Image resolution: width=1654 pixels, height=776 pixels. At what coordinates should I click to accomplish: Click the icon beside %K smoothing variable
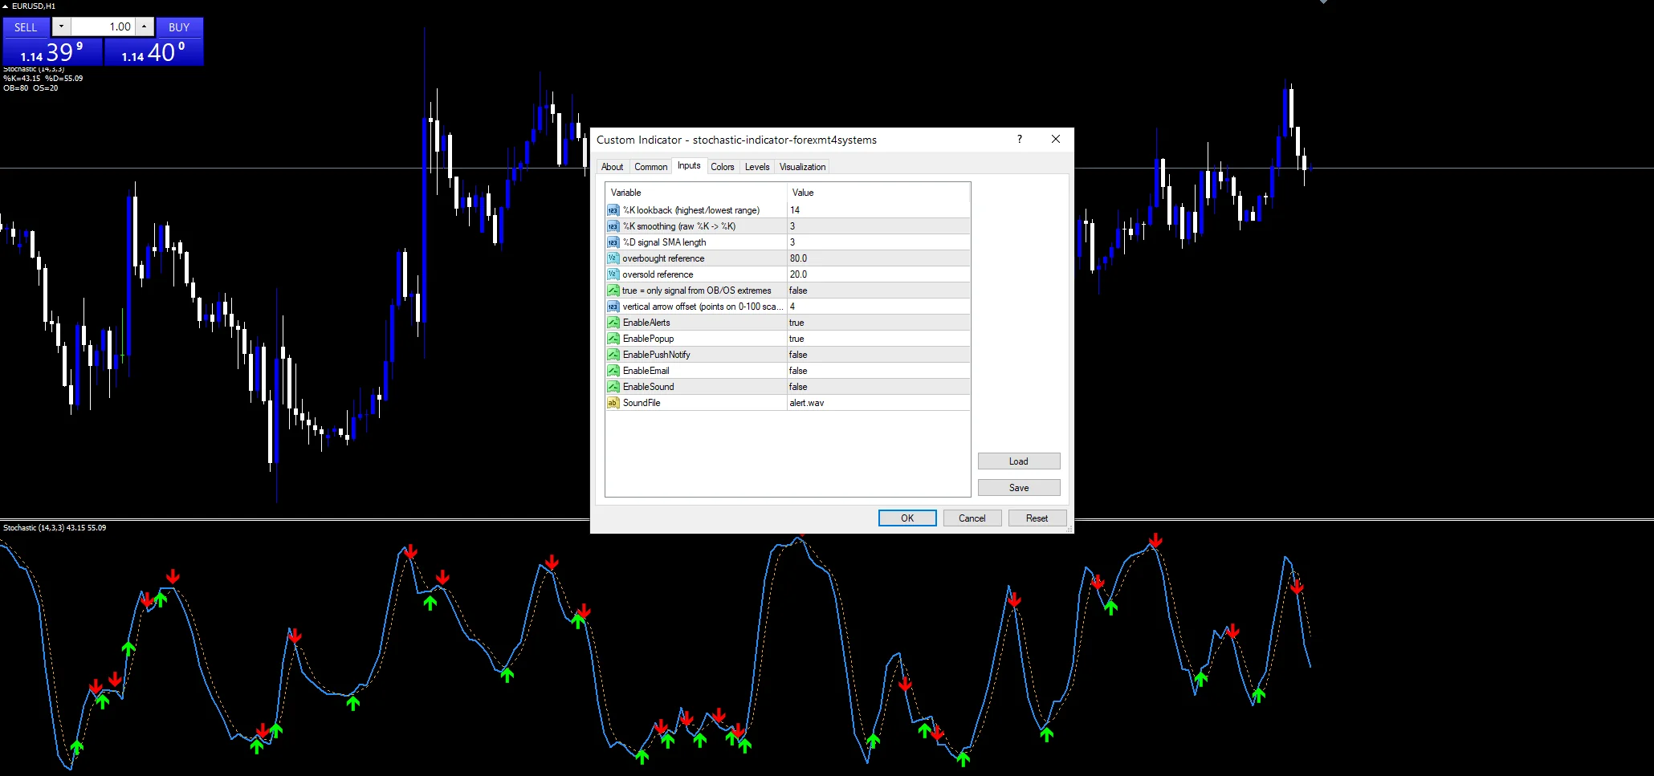pyautogui.click(x=613, y=226)
